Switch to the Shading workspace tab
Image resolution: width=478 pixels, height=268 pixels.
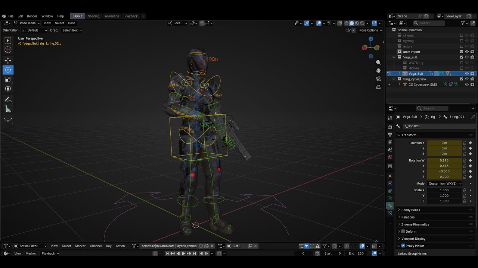93,16
